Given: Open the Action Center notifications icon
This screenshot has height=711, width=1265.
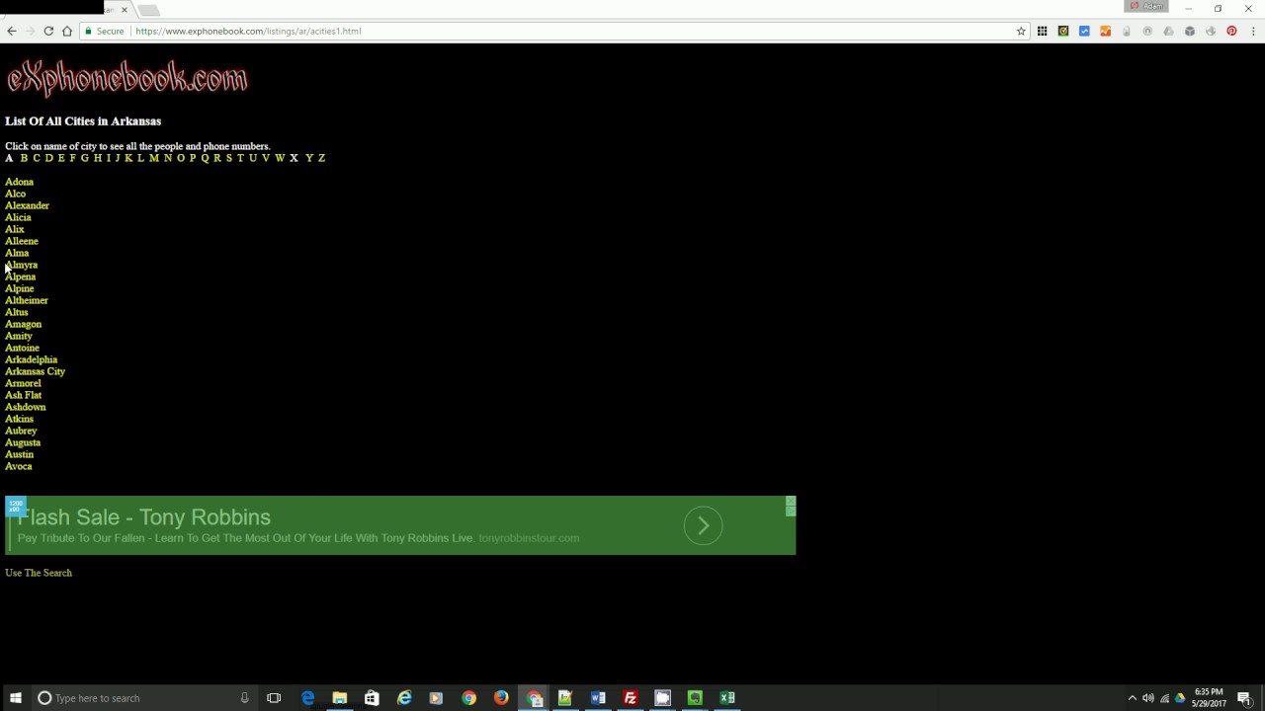Looking at the screenshot, I should 1244,698.
